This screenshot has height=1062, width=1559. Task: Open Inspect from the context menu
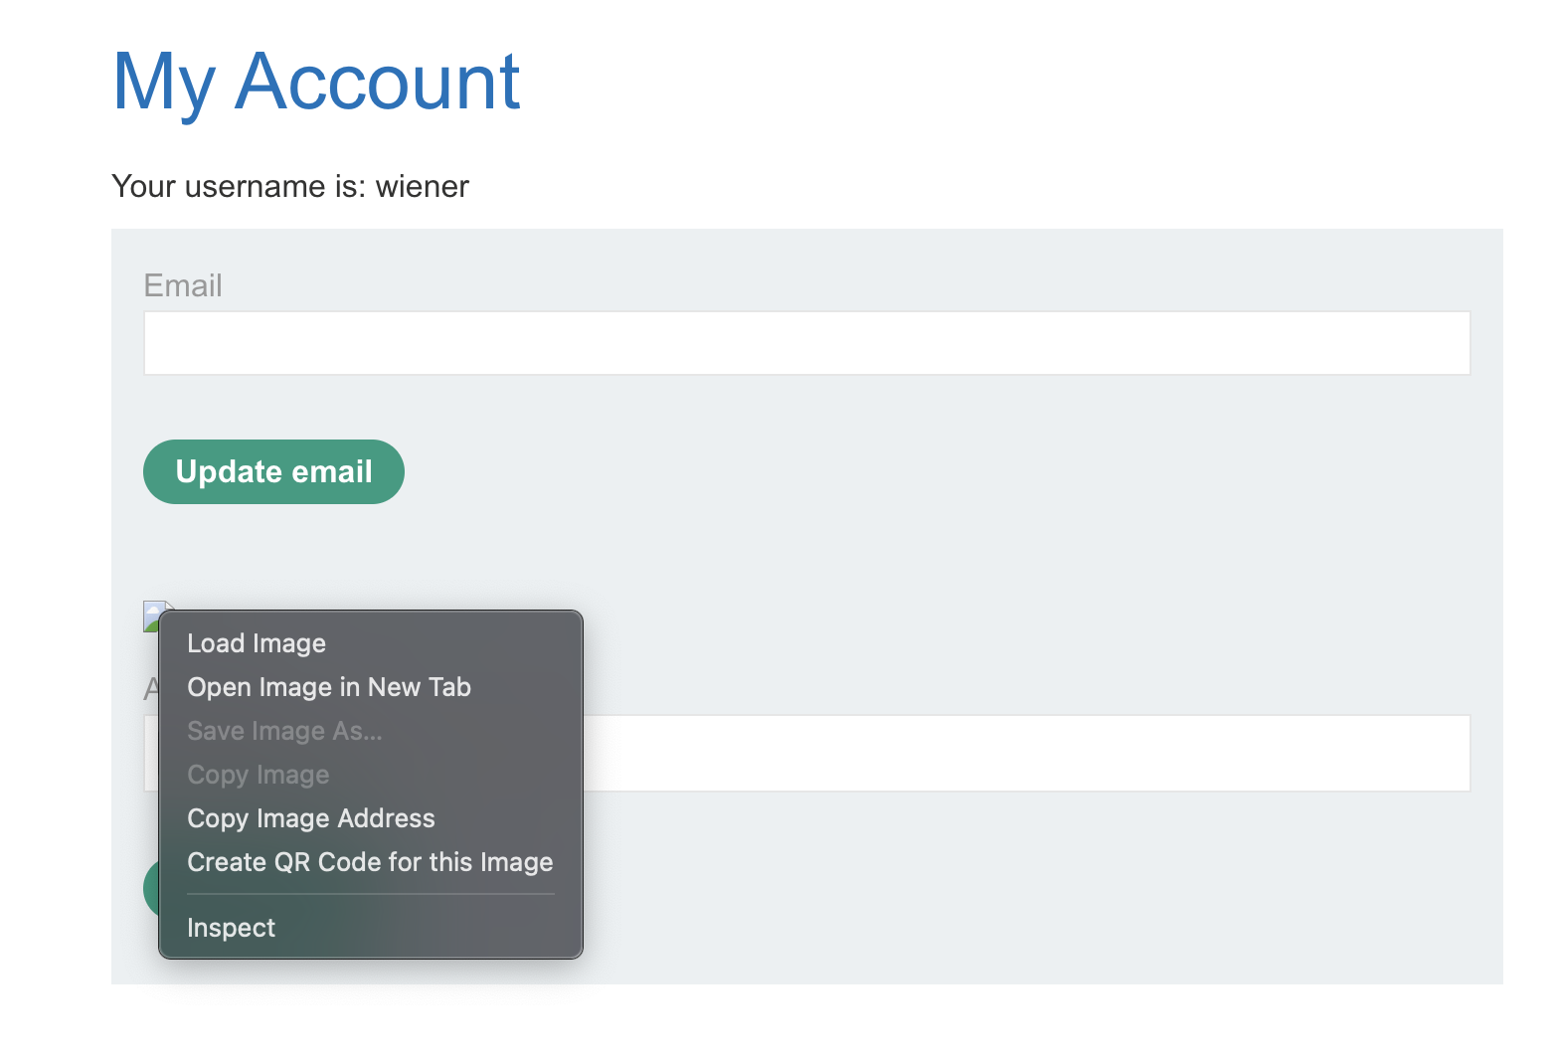(232, 928)
